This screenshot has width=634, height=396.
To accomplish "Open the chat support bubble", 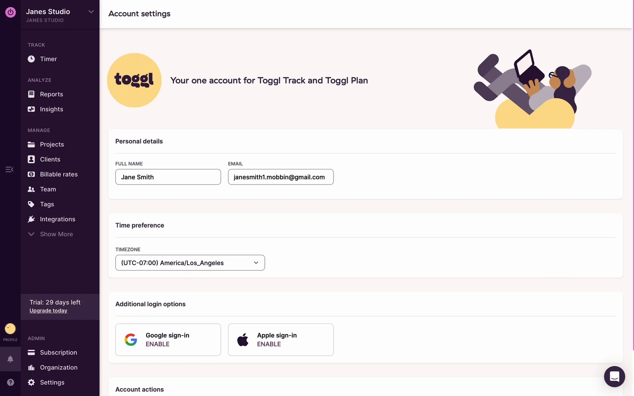I will 614,377.
